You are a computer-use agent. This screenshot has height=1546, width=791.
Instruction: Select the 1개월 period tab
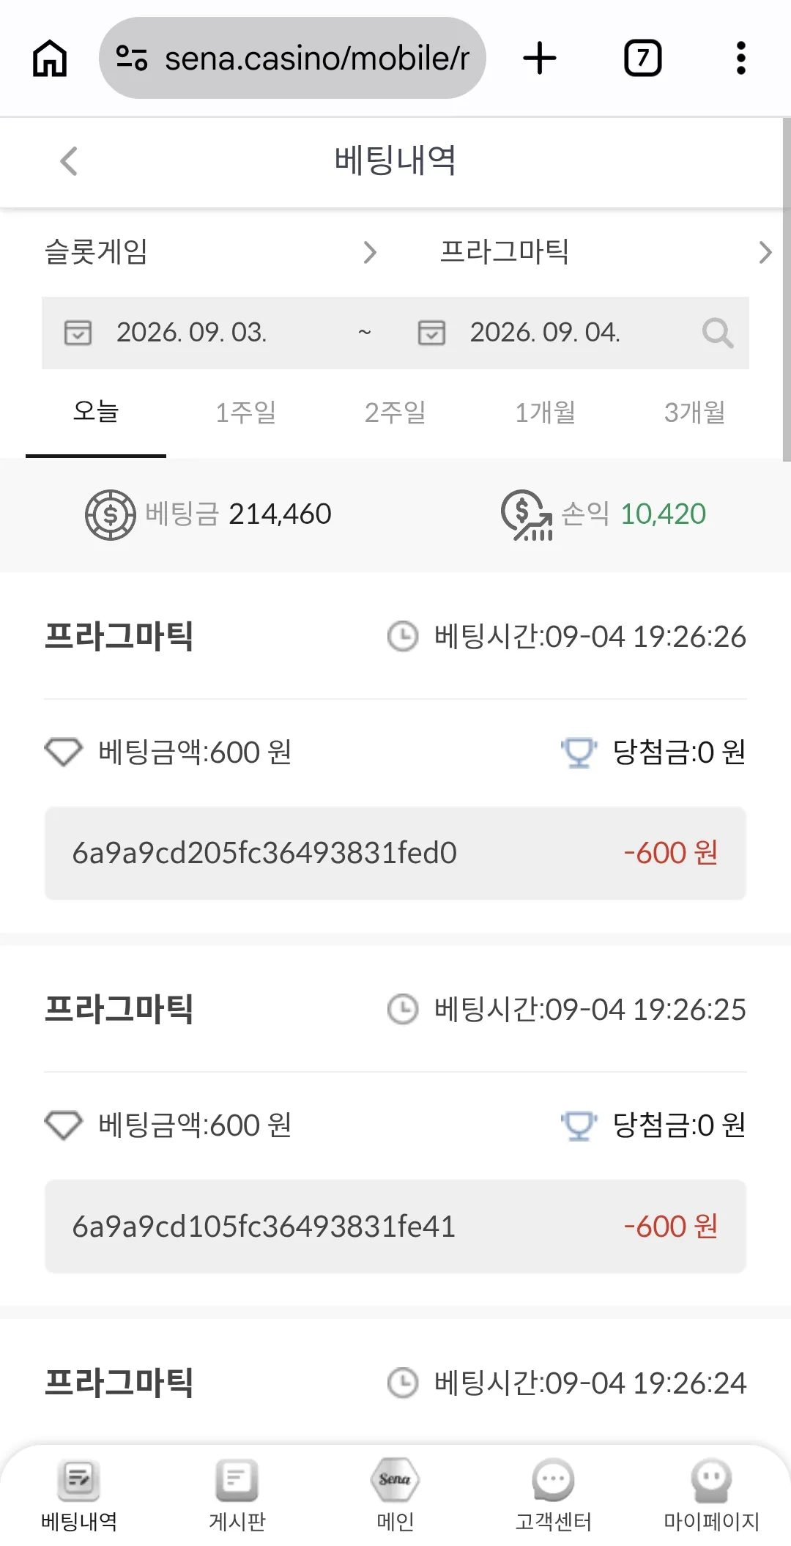pyautogui.click(x=545, y=413)
